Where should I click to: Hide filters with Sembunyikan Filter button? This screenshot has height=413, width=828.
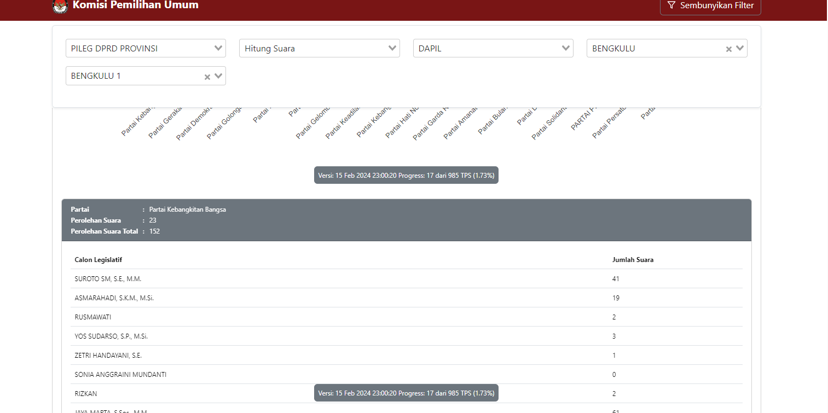click(710, 5)
